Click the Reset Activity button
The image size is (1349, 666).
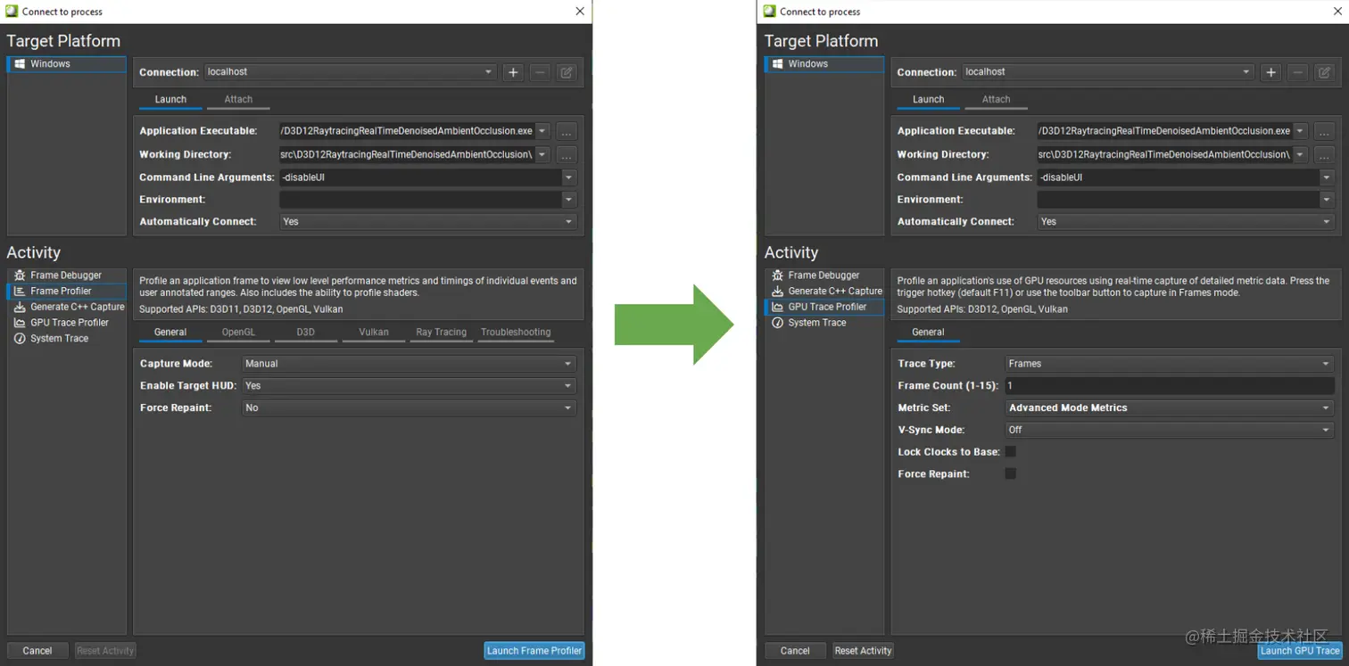point(862,651)
